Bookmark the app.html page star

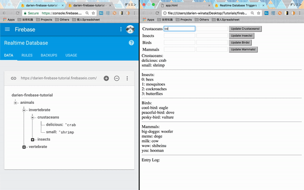[x=258, y=13]
